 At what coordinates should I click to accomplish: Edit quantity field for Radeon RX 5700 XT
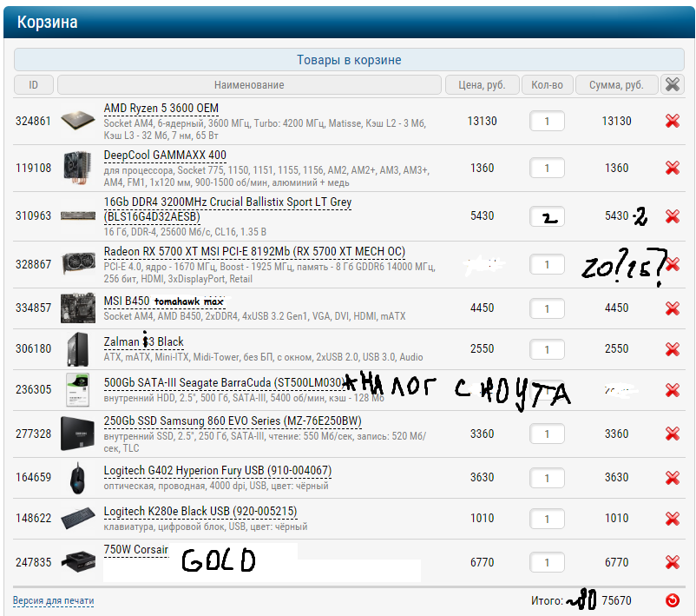tap(547, 264)
